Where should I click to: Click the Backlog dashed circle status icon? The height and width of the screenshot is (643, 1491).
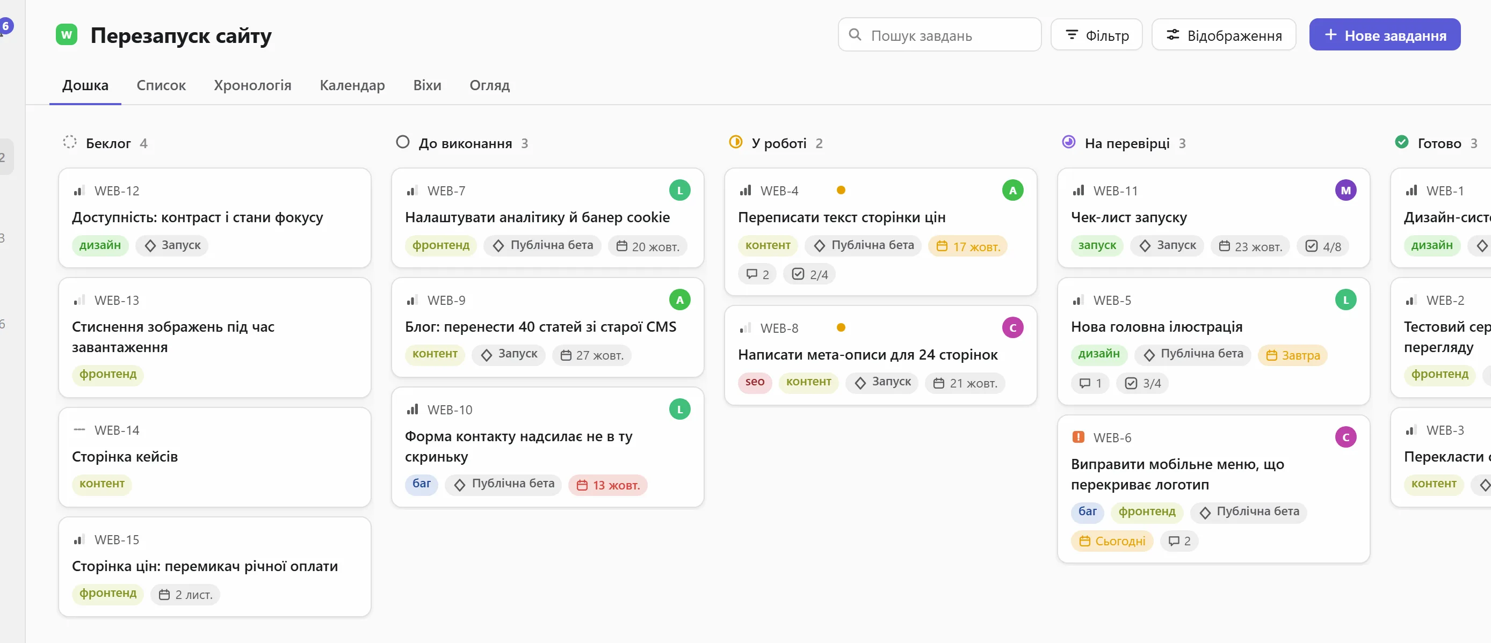(69, 142)
